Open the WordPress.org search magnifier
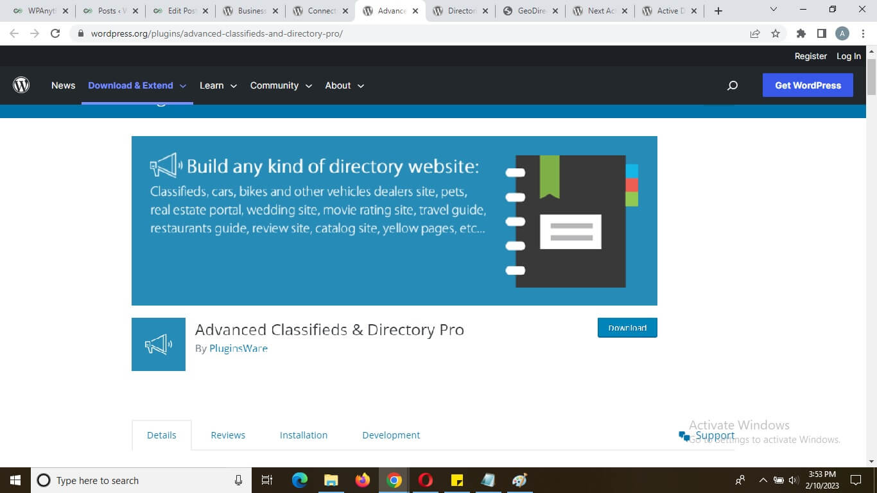This screenshot has height=493, width=877. [x=733, y=85]
